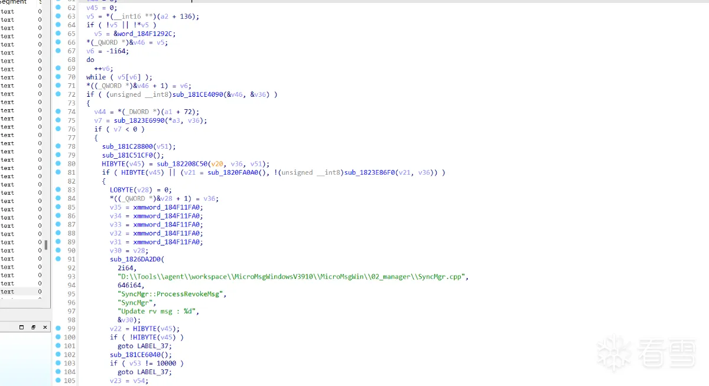Screen dimensions: 709x386
Task: Click the blue dot on line 62
Action: pos(58,8)
